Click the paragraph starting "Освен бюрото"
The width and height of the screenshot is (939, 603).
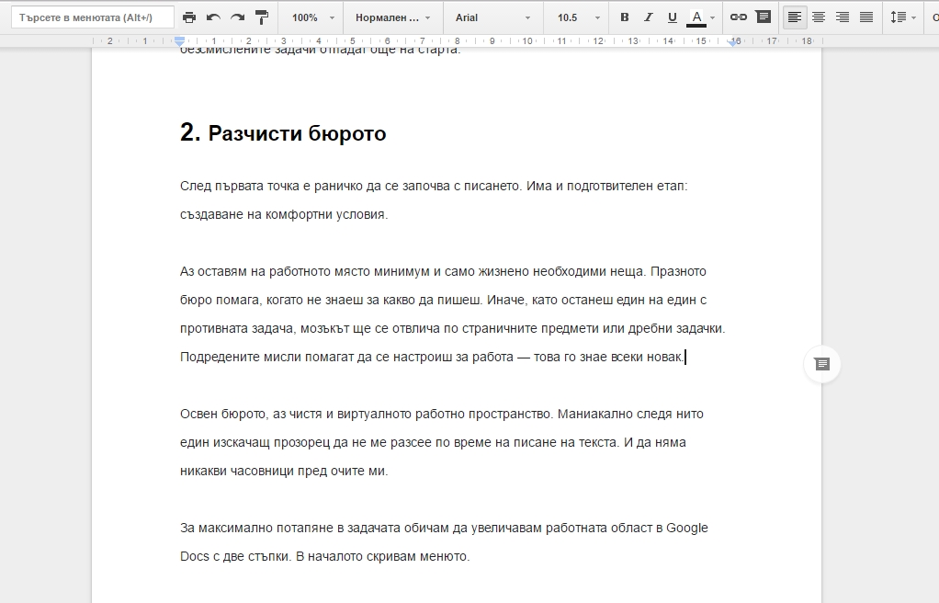[442, 442]
